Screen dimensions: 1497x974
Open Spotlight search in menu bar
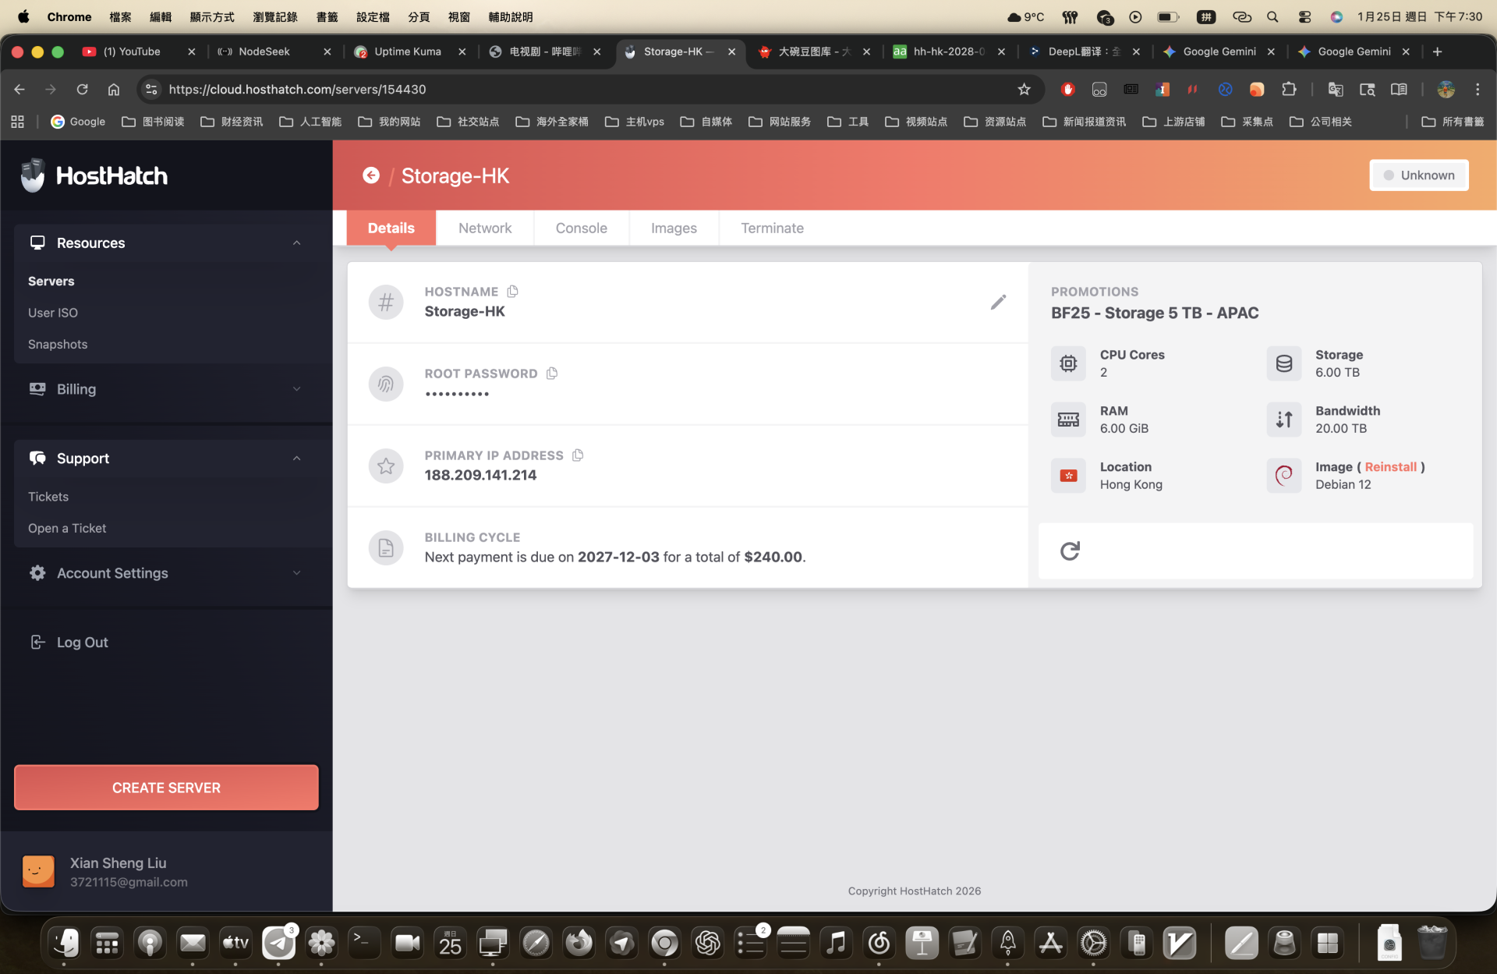tap(1272, 17)
